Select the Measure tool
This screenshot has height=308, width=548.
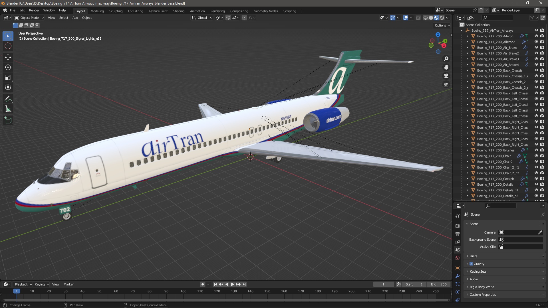click(x=8, y=109)
